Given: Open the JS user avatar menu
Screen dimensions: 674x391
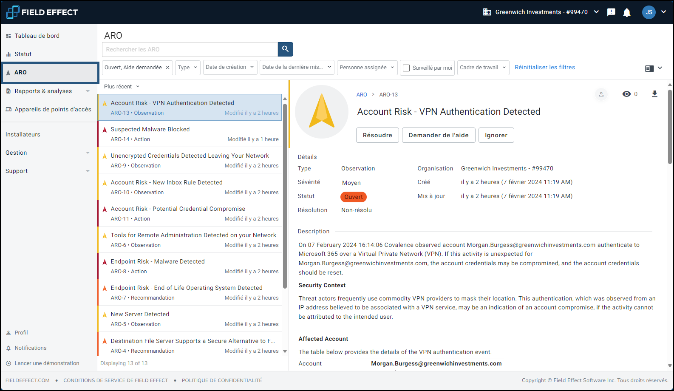Looking at the screenshot, I should [649, 12].
